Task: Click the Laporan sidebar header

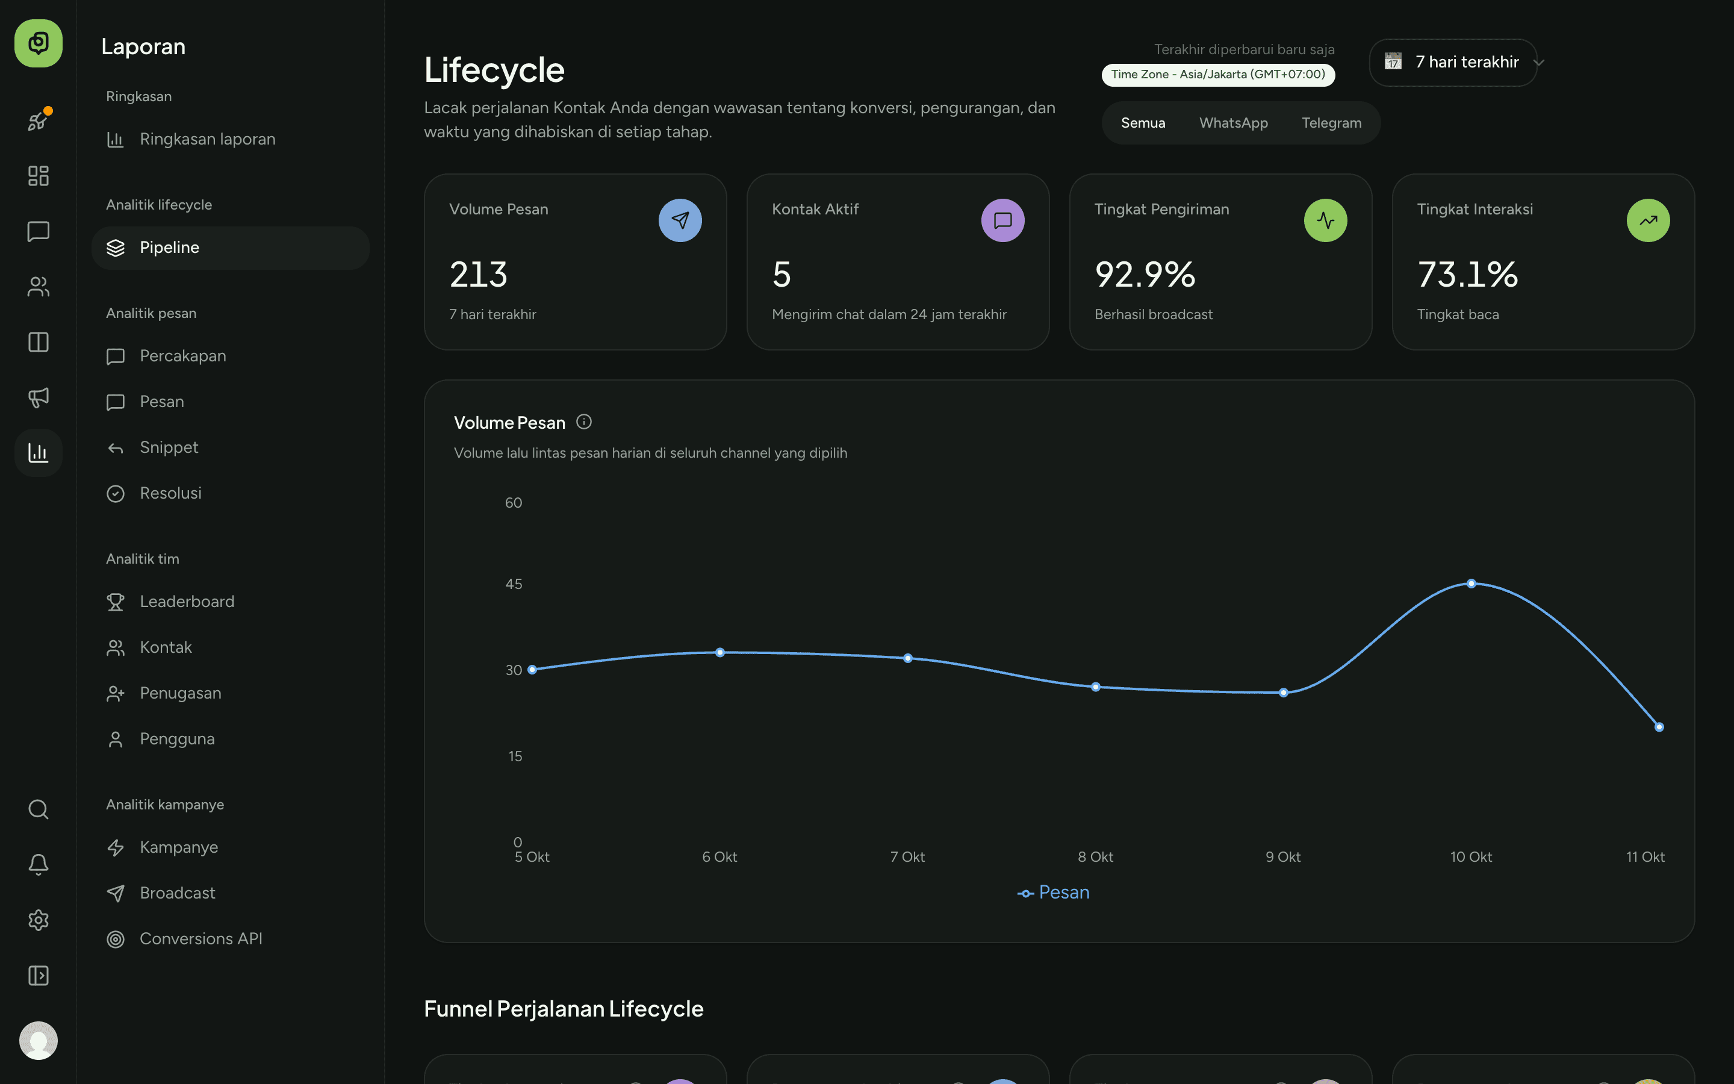Action: pyautogui.click(x=143, y=46)
